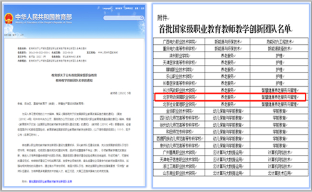Select the cell 山东商业职业技术学院
Screen dimensions: 312x192
(179, 173)
